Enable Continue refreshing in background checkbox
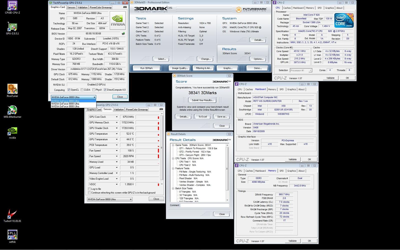 pyautogui.click(x=89, y=193)
